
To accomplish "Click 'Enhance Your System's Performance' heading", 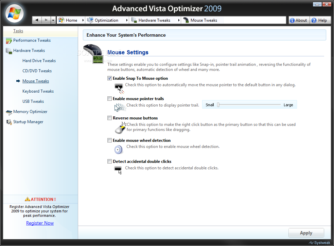I will (126, 35).
